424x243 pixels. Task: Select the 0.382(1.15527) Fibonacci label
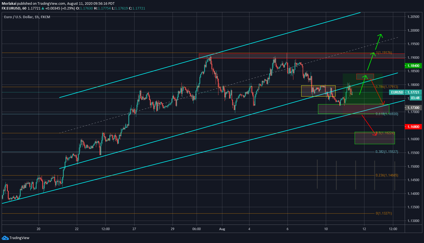[x=387, y=152]
